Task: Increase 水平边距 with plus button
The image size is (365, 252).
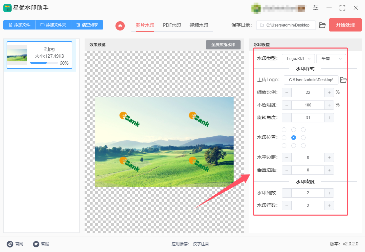Action: (329, 157)
